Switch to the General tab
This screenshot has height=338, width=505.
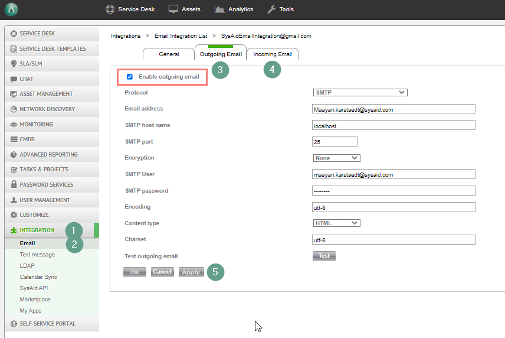click(169, 54)
